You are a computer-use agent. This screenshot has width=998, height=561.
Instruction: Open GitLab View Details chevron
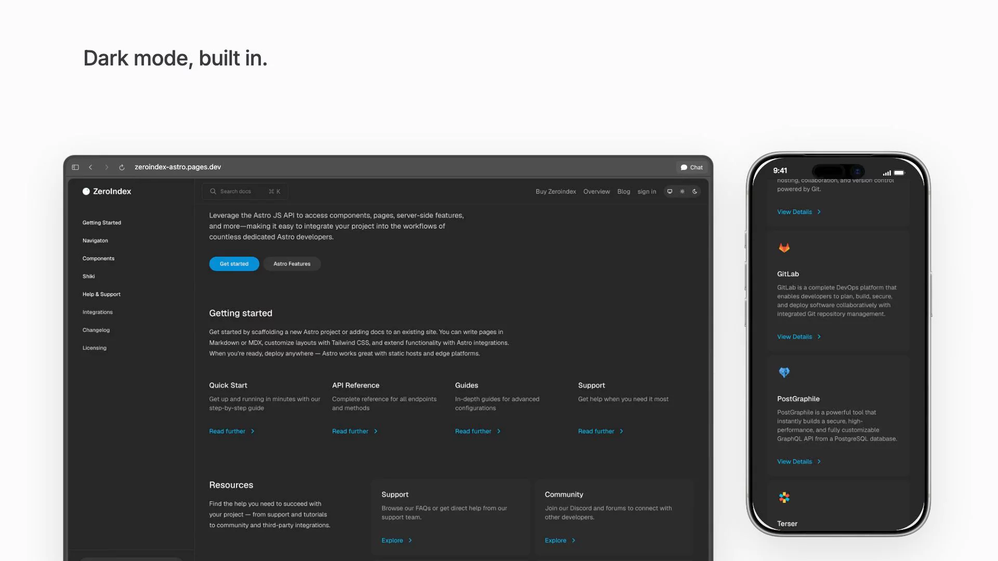coord(819,337)
